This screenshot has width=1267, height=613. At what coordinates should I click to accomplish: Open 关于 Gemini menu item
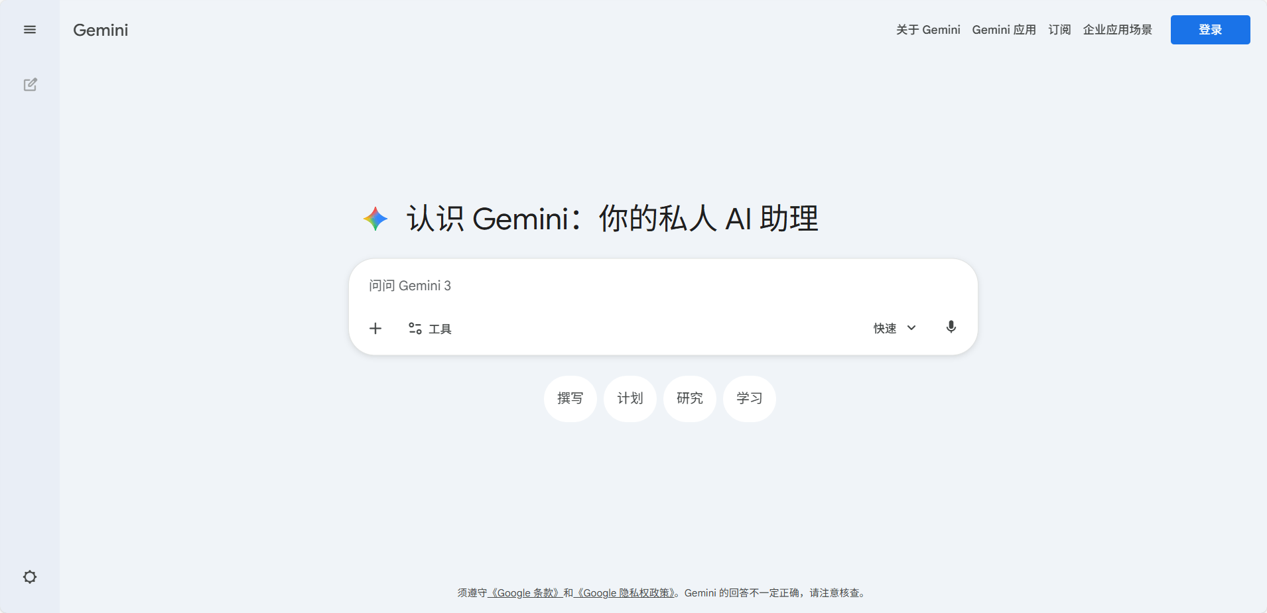pos(928,30)
